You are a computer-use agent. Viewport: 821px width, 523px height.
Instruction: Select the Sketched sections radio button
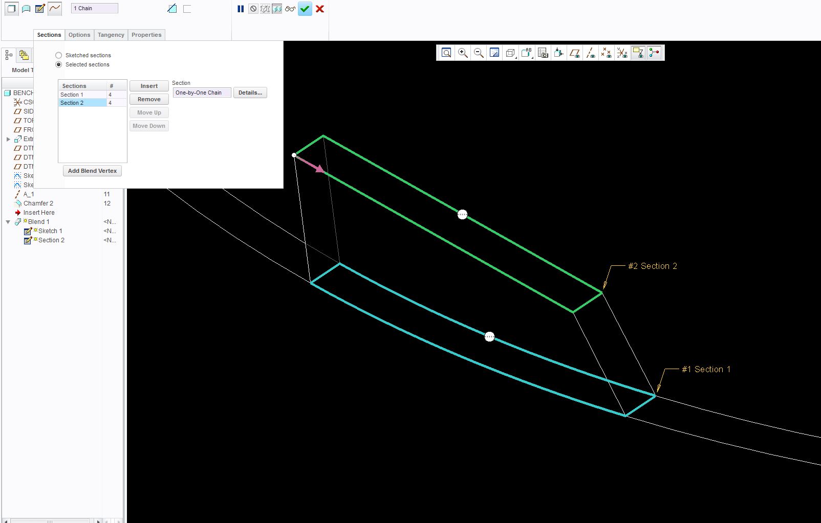[59, 55]
